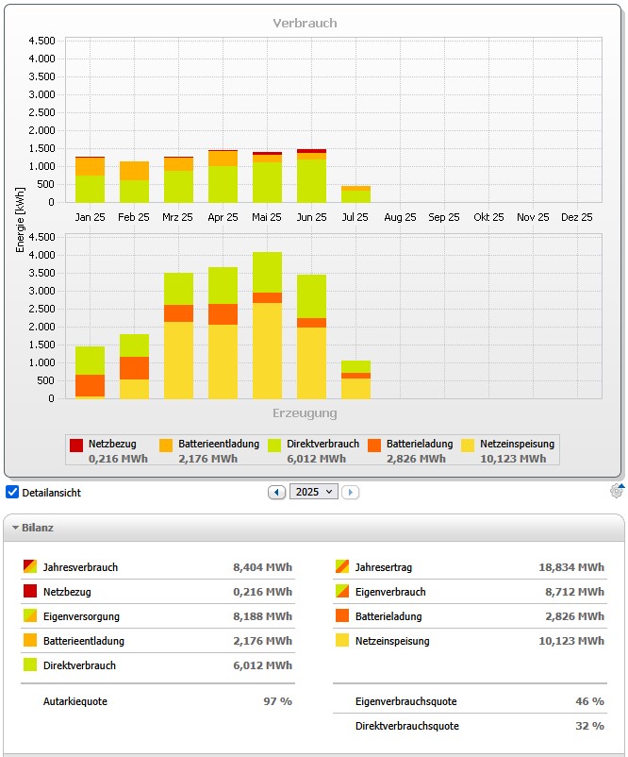Screen dimensions: 628x757
Task: Go to previous year with left arrow
Action: point(276,492)
